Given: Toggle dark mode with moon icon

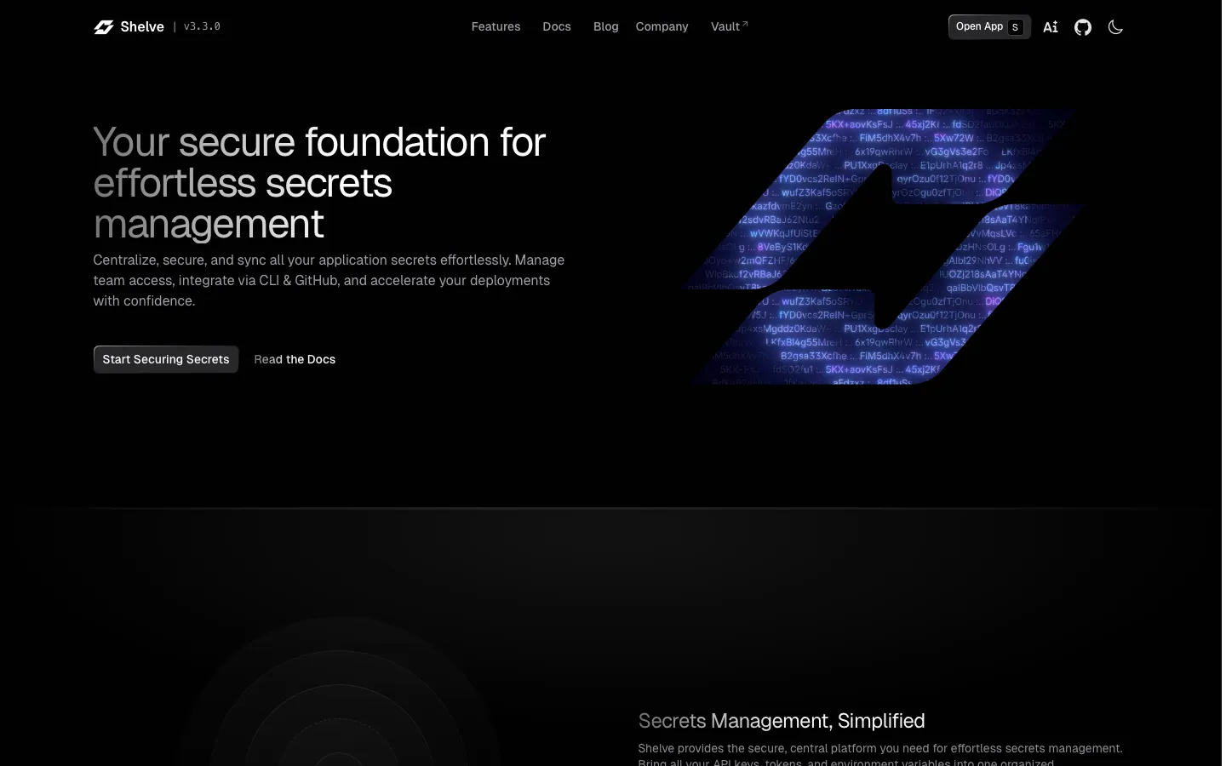Looking at the screenshot, I should point(1115,27).
